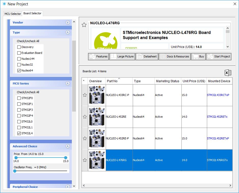Check STM32F4 series filter

tap(19, 116)
